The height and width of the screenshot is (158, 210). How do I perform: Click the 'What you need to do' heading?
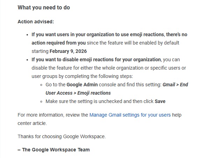click(x=43, y=8)
